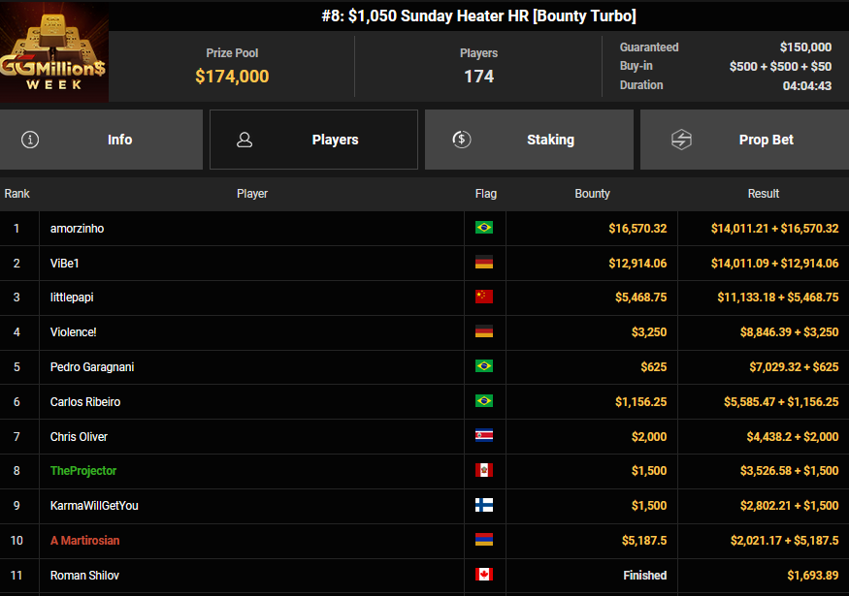Click the Pedro Garagnani player name
The image size is (849, 596).
click(90, 367)
